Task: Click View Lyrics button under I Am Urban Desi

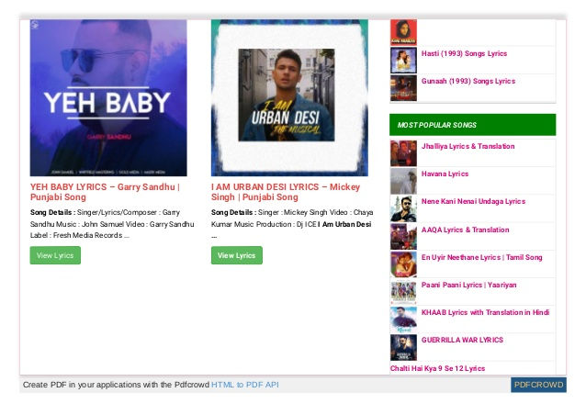Action: click(237, 255)
